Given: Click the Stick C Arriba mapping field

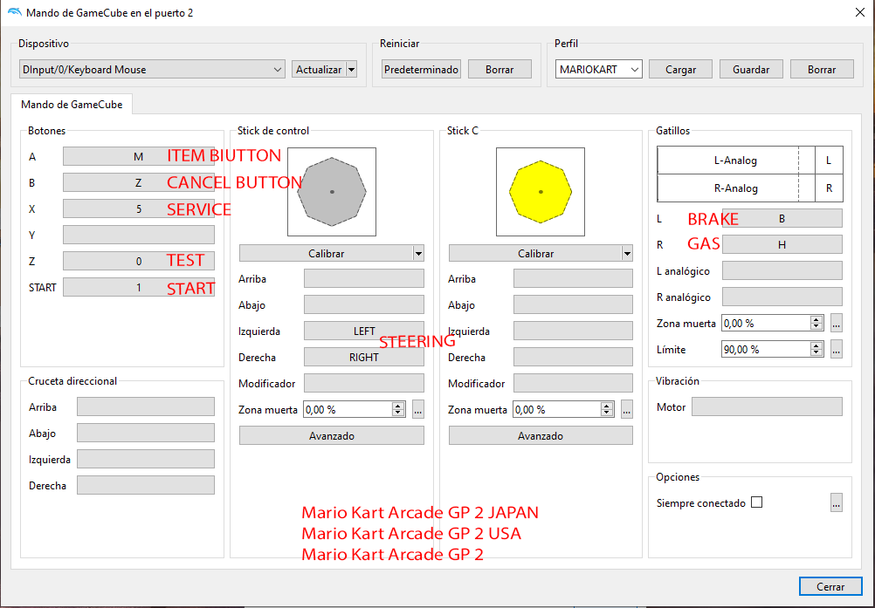Looking at the screenshot, I should coord(573,278).
